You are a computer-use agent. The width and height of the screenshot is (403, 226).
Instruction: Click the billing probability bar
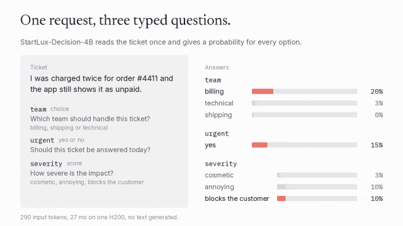(304, 92)
